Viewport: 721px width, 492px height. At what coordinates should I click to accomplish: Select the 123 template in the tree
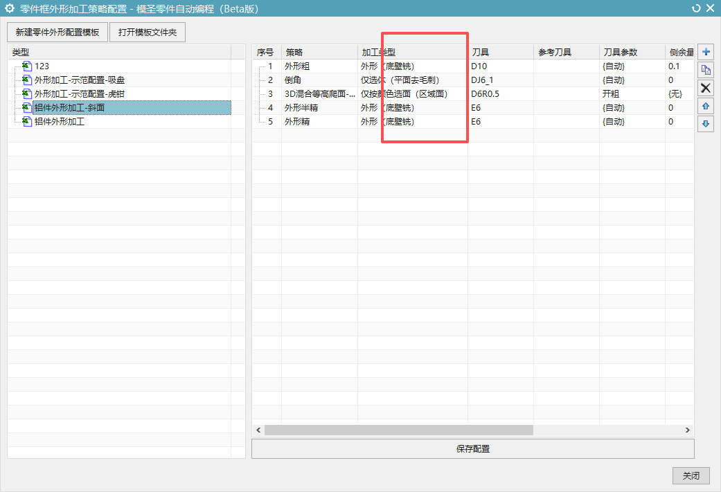pos(42,66)
